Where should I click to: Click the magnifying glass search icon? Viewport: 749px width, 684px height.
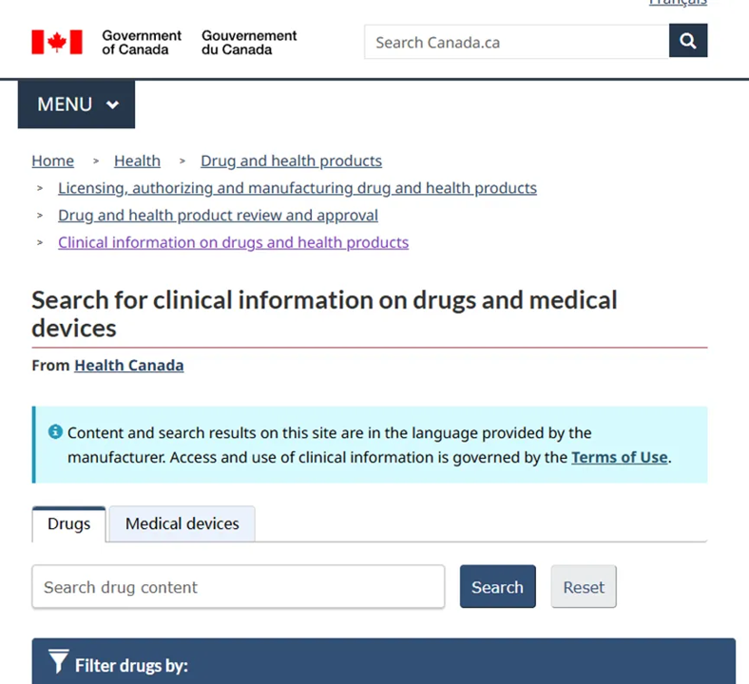(x=688, y=41)
